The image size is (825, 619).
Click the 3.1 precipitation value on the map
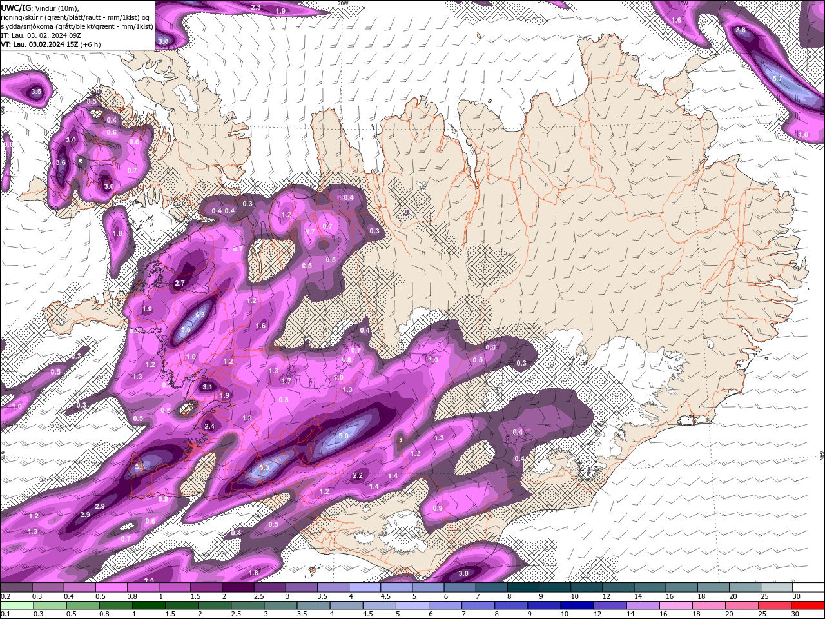point(207,388)
